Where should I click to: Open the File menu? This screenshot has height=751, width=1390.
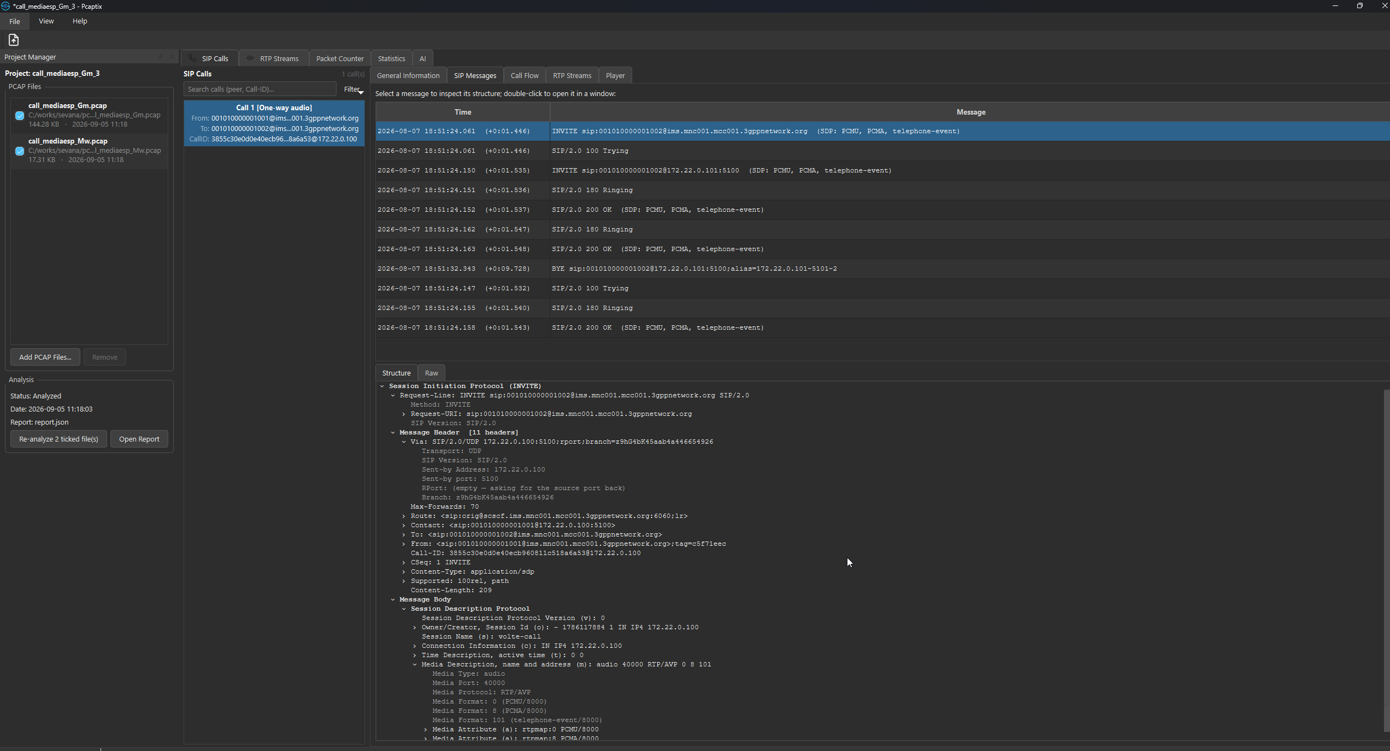click(x=15, y=21)
